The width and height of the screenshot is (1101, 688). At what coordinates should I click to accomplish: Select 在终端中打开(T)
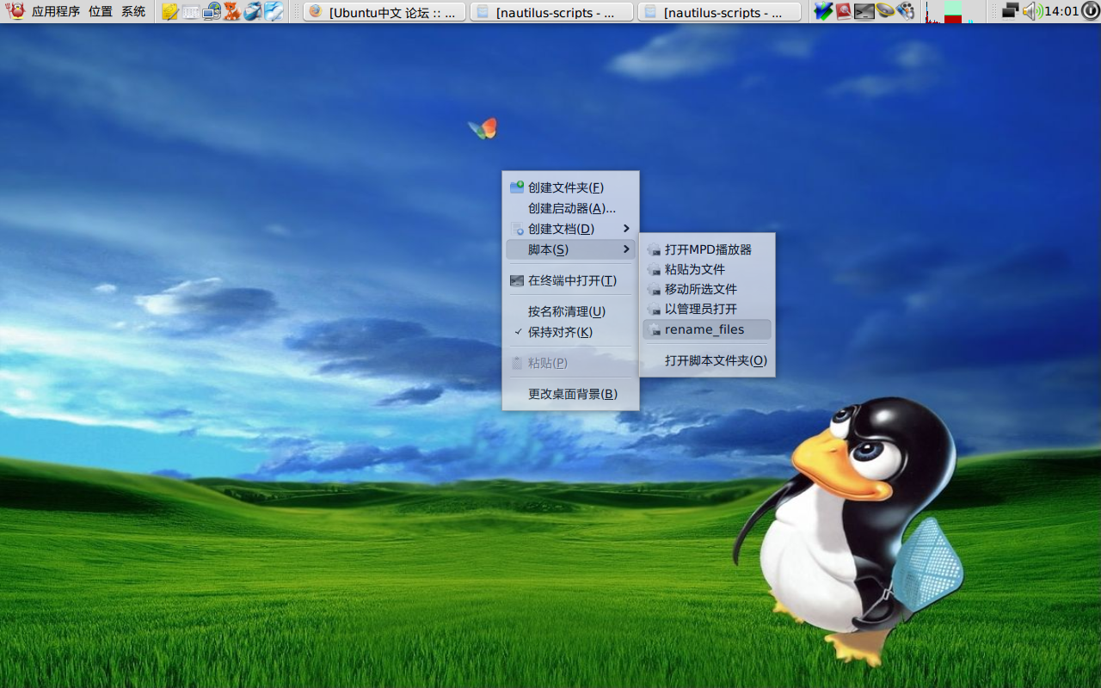click(570, 280)
